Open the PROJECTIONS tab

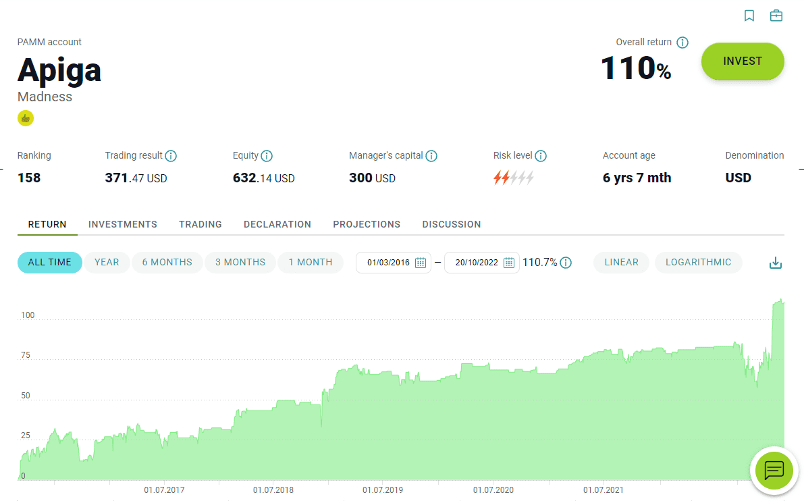pos(367,225)
